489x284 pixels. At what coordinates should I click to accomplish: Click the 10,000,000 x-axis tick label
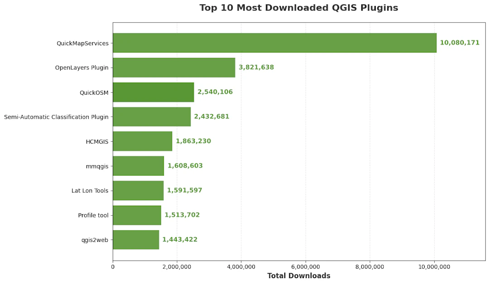(434, 267)
